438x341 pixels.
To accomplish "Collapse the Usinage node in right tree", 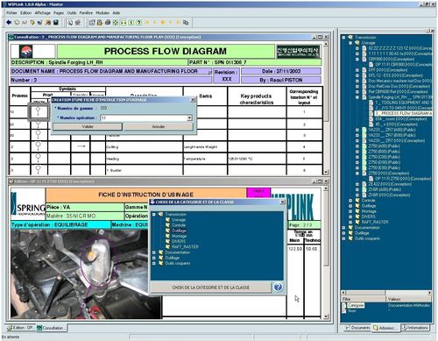I will 350,43.
